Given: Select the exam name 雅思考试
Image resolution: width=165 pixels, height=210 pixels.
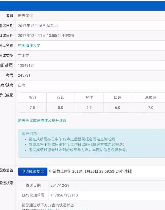Looking at the screenshot, I should 25,16.
